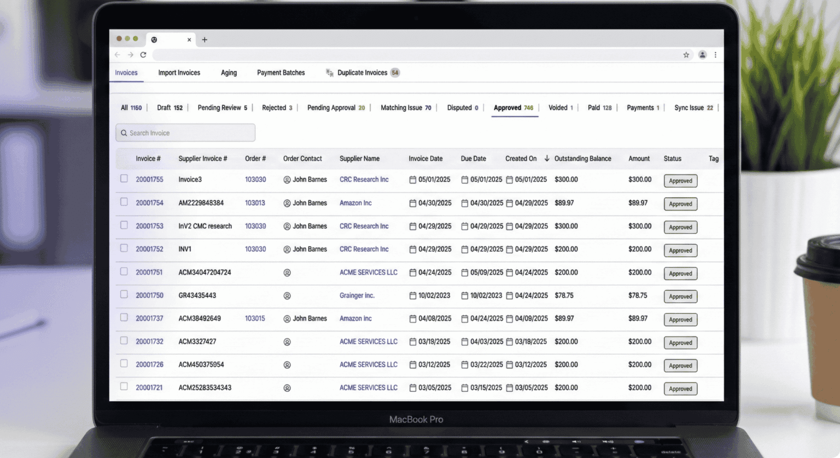Click invoice date calendar icon for 20001755
The height and width of the screenshot is (458, 840).
pyautogui.click(x=413, y=180)
